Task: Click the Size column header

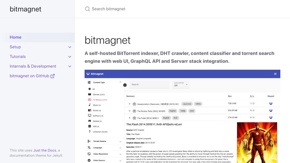Action: tap(230, 96)
